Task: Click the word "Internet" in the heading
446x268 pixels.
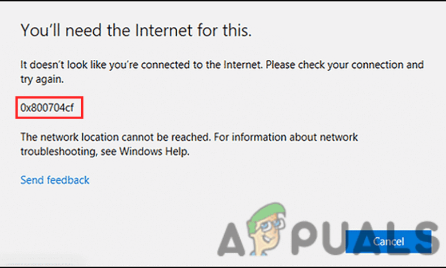Action: pyautogui.click(x=164, y=30)
